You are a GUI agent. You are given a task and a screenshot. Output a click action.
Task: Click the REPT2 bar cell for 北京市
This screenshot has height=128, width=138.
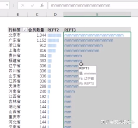[55, 35]
